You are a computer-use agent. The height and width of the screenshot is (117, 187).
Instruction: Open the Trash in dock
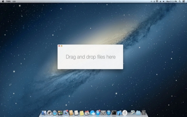pos(144,113)
